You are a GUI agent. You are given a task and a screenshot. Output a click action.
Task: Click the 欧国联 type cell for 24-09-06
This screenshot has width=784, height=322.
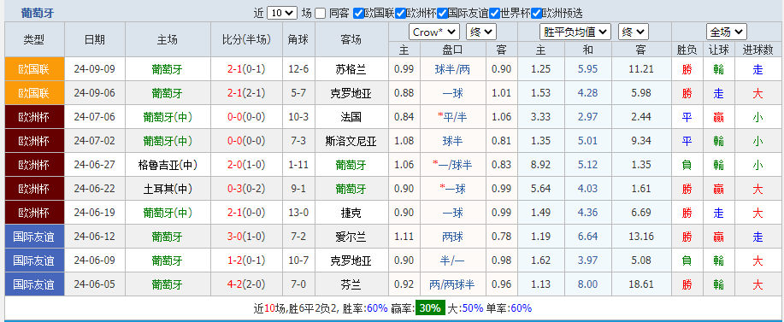(34, 93)
